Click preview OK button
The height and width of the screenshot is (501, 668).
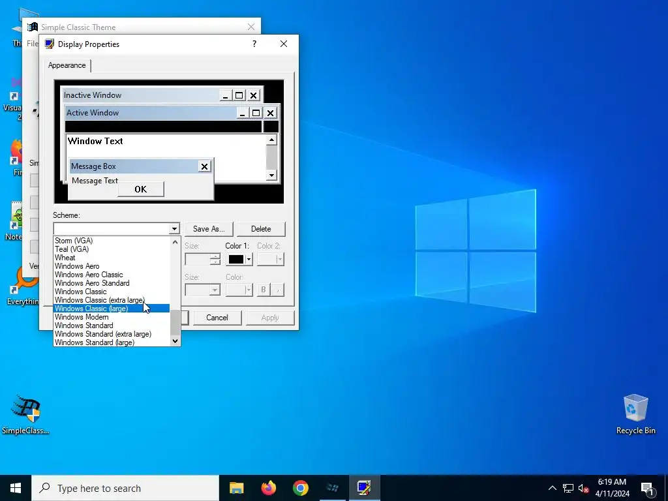[x=141, y=189]
